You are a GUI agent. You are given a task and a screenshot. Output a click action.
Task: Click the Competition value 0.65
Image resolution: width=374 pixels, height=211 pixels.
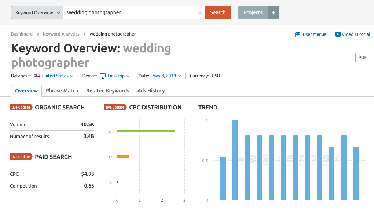89,186
